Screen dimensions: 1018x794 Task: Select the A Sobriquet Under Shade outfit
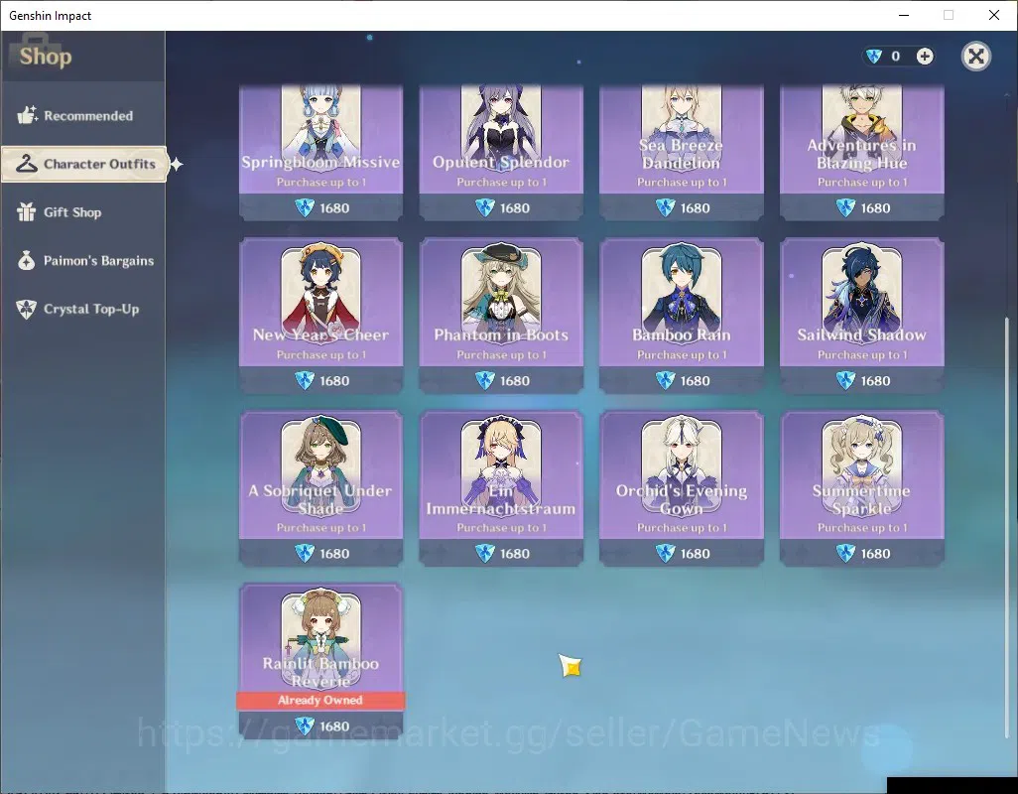[x=320, y=487]
